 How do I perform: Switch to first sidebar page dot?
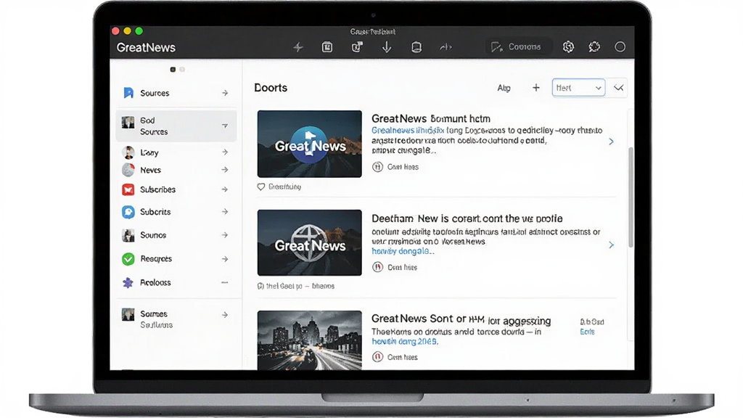(173, 70)
